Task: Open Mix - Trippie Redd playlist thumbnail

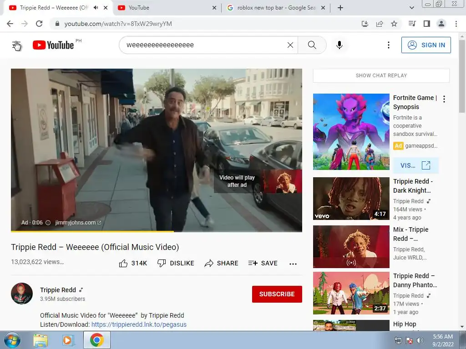Action: 351,247
